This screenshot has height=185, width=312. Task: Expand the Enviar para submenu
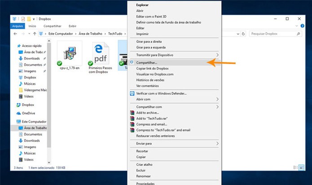click(x=174, y=144)
